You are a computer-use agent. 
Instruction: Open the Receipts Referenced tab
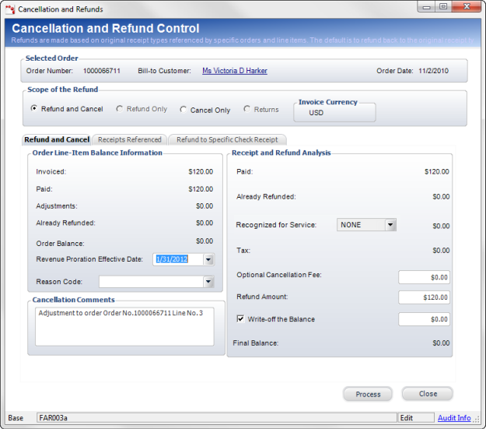[130, 139]
